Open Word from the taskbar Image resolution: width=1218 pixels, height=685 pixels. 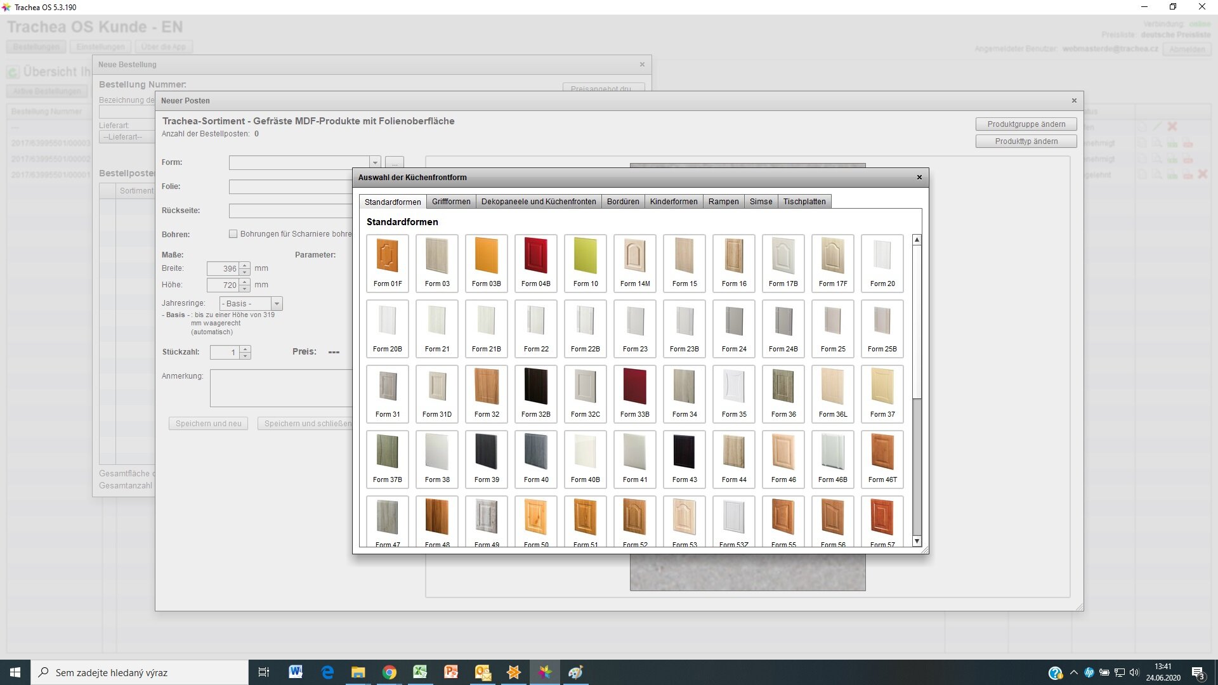(296, 672)
